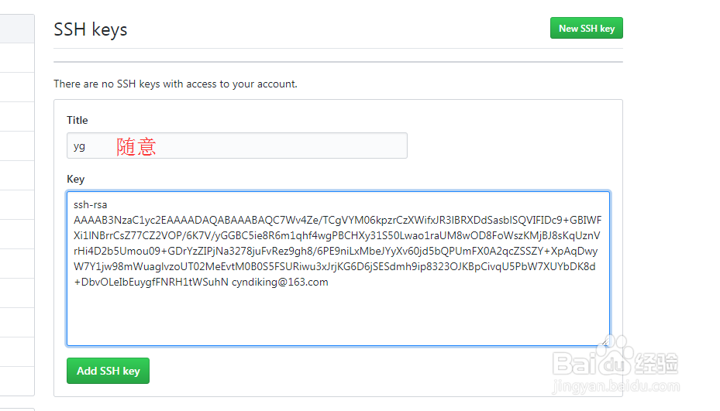The width and height of the screenshot is (720, 411).
Task: Click the 'yg' text in the Title field
Action: point(79,146)
